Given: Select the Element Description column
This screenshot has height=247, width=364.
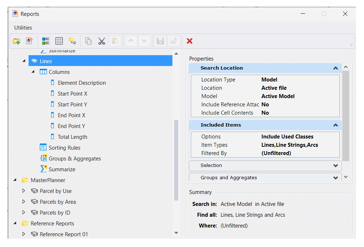Looking at the screenshot, I should (82, 83).
